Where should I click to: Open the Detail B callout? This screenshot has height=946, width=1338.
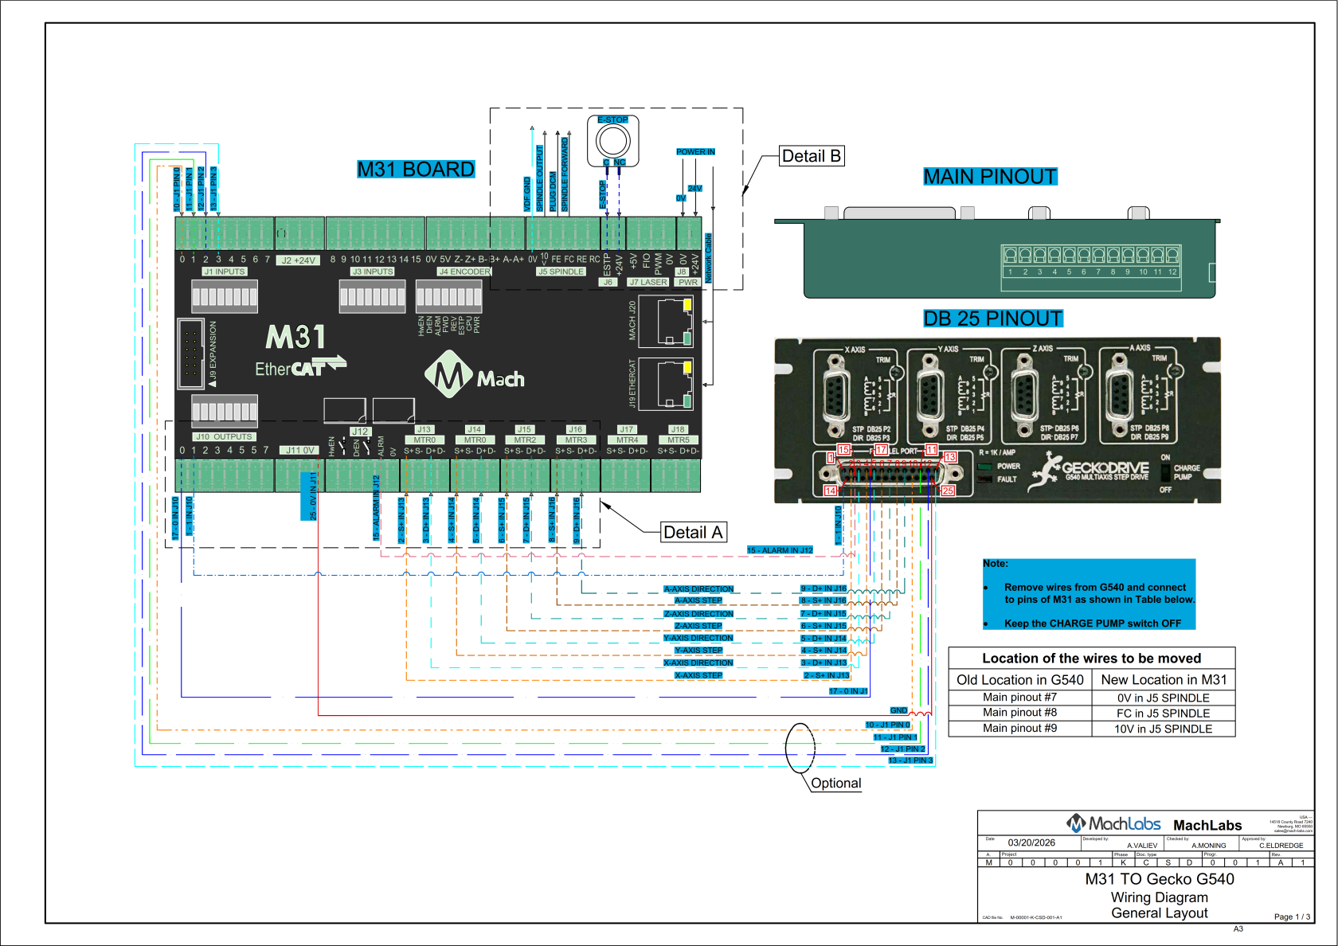(810, 156)
